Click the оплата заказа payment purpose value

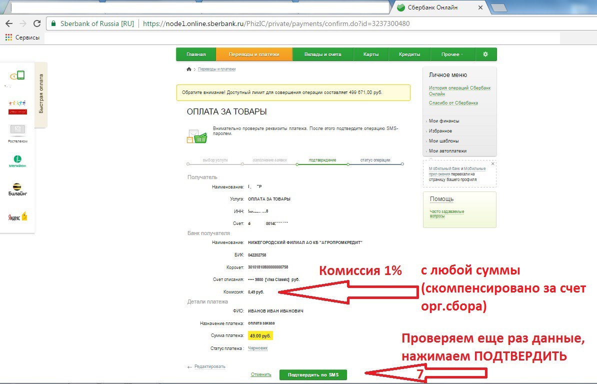click(261, 323)
